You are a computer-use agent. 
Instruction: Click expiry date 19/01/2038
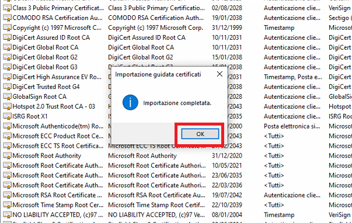227,18
